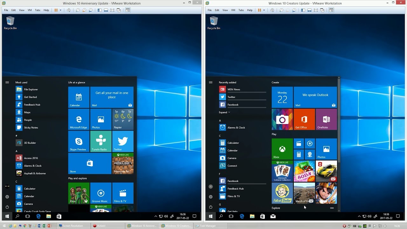Viewport: 407px width, 229px height.
Task: Open TuneIn Radio tile
Action: click(101, 141)
